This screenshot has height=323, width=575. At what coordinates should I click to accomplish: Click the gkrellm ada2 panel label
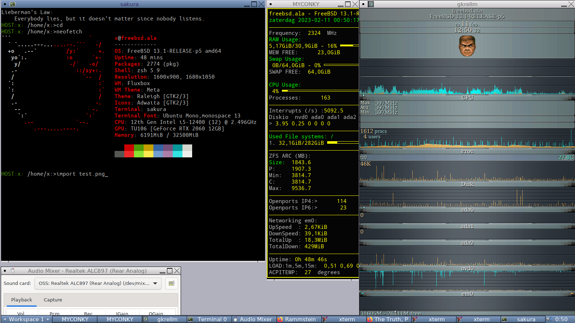467,243
